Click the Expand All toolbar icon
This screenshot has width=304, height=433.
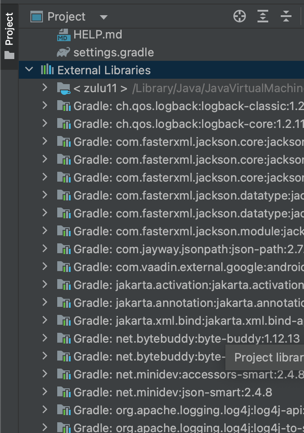[x=262, y=16]
